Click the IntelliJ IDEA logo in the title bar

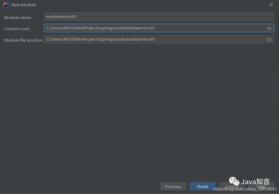[6, 5]
